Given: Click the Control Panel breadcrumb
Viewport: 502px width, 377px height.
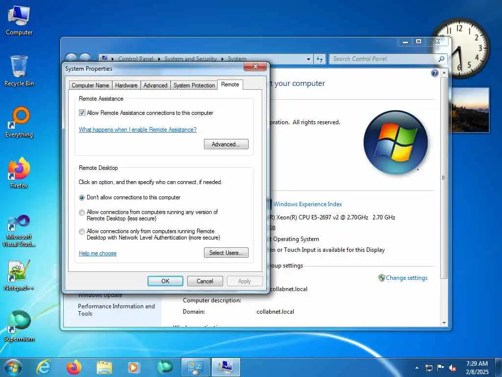Looking at the screenshot, I should pos(136,59).
